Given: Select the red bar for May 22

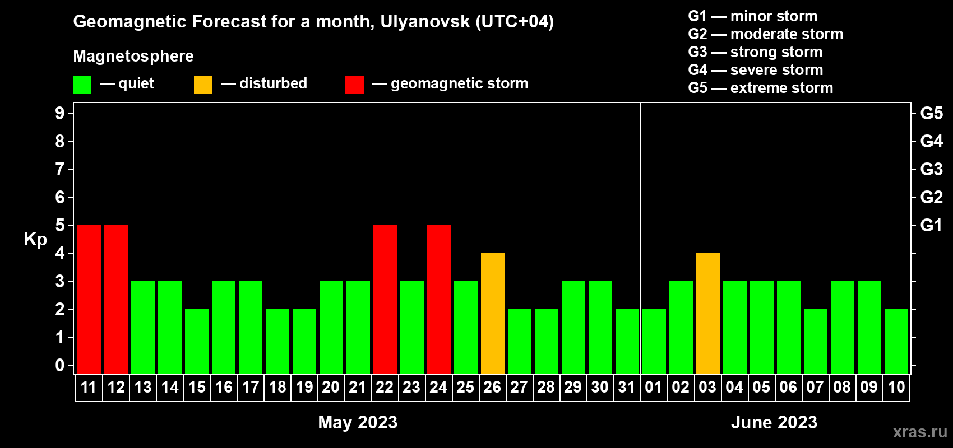Looking at the screenshot, I should [x=385, y=299].
